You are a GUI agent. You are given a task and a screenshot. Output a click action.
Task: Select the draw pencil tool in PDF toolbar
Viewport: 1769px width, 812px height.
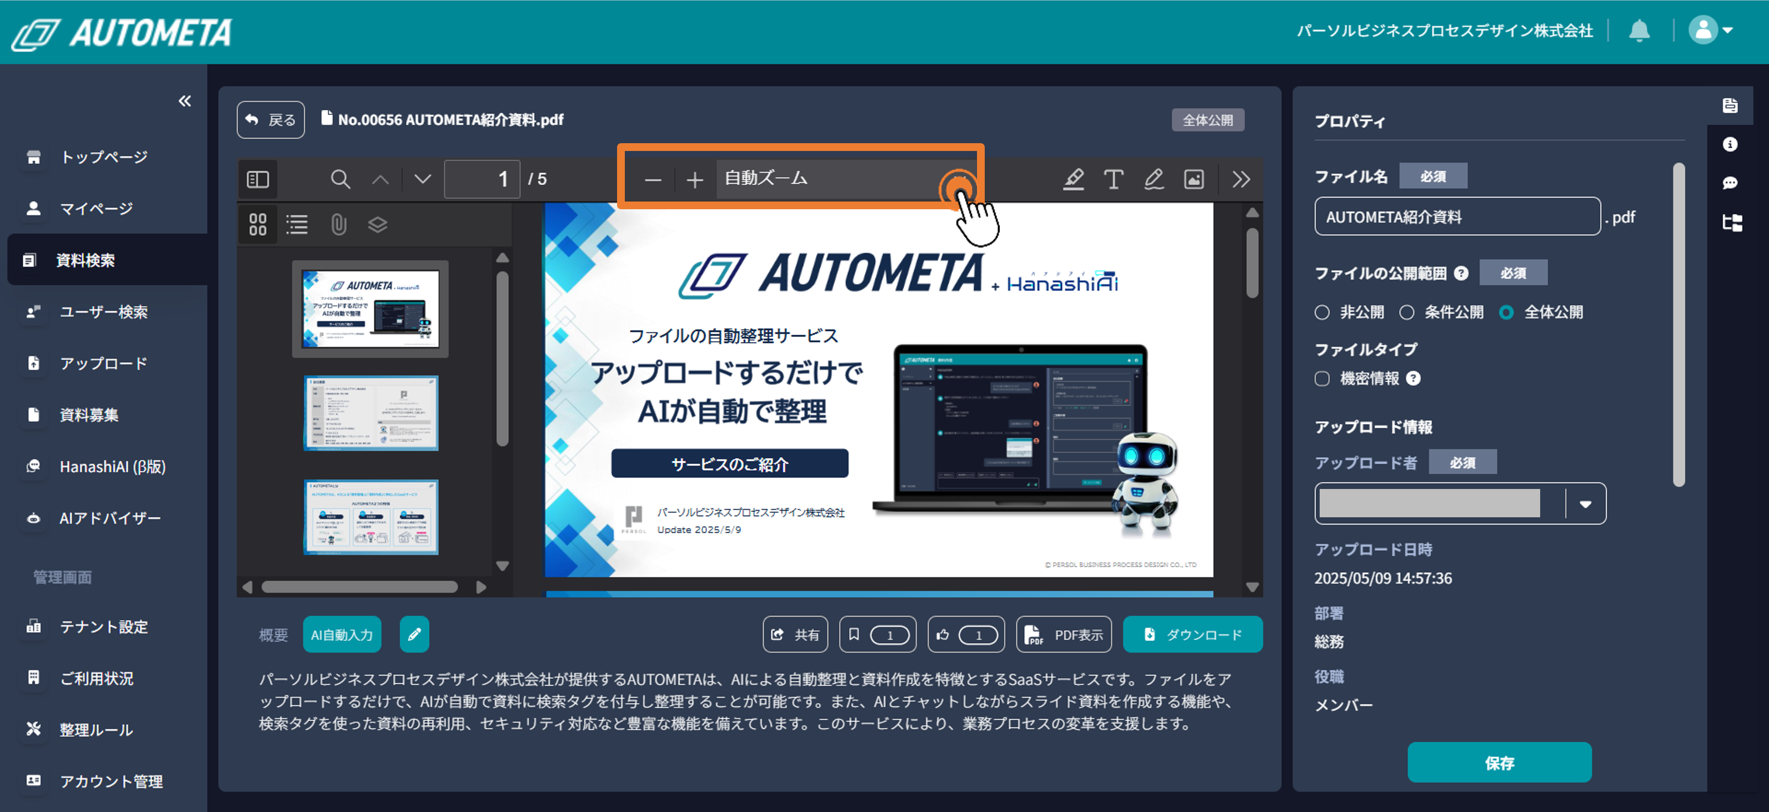click(1154, 179)
